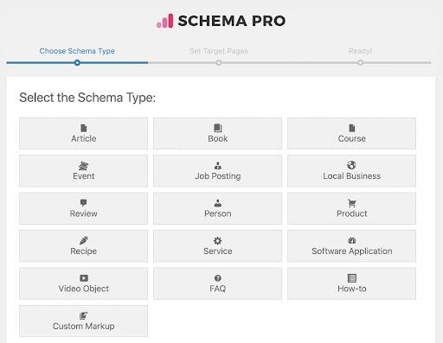Pick the Event schema icon
Screen dimensions: 443x343
click(84, 166)
